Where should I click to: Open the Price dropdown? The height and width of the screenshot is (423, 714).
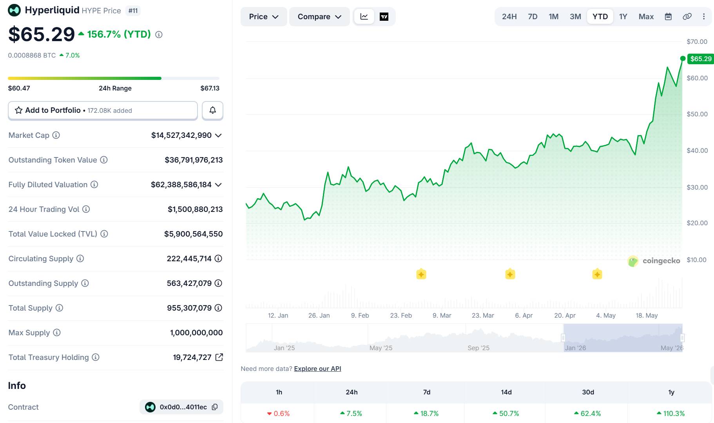coord(264,16)
